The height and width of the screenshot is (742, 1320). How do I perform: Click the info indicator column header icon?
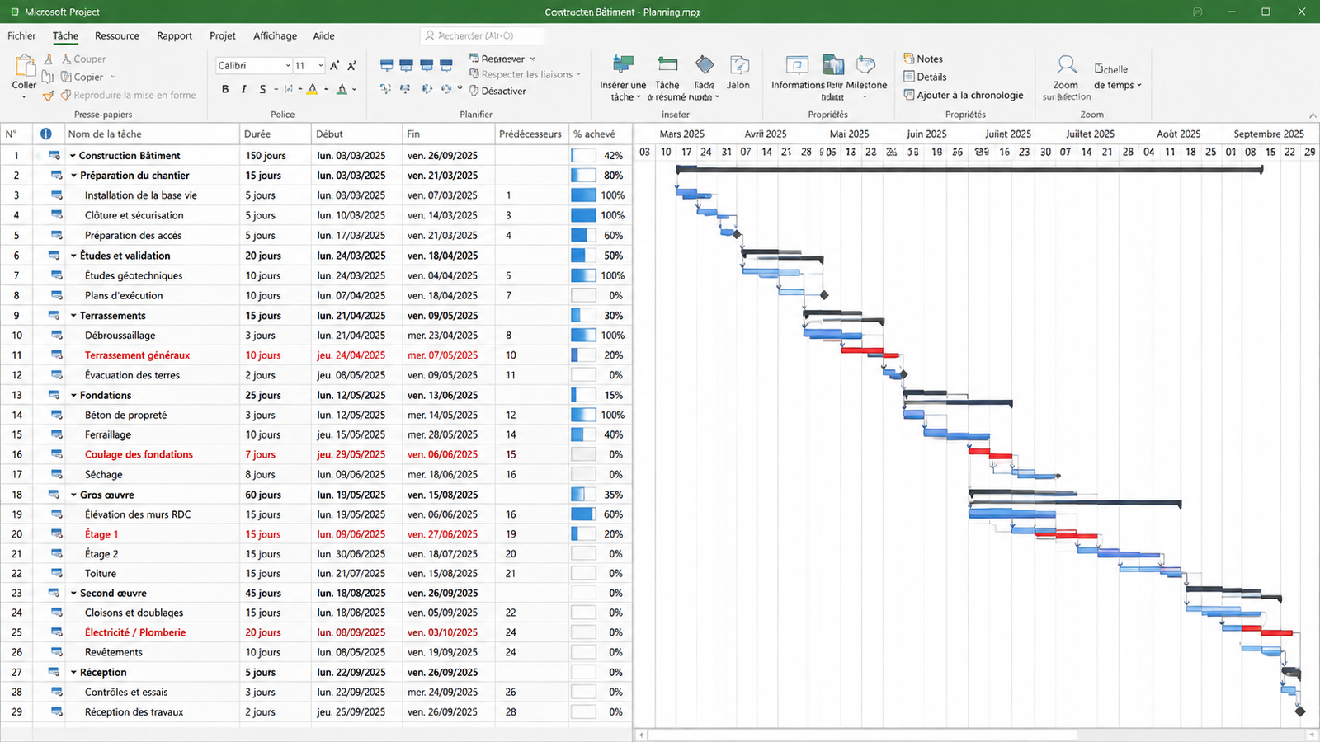point(46,134)
